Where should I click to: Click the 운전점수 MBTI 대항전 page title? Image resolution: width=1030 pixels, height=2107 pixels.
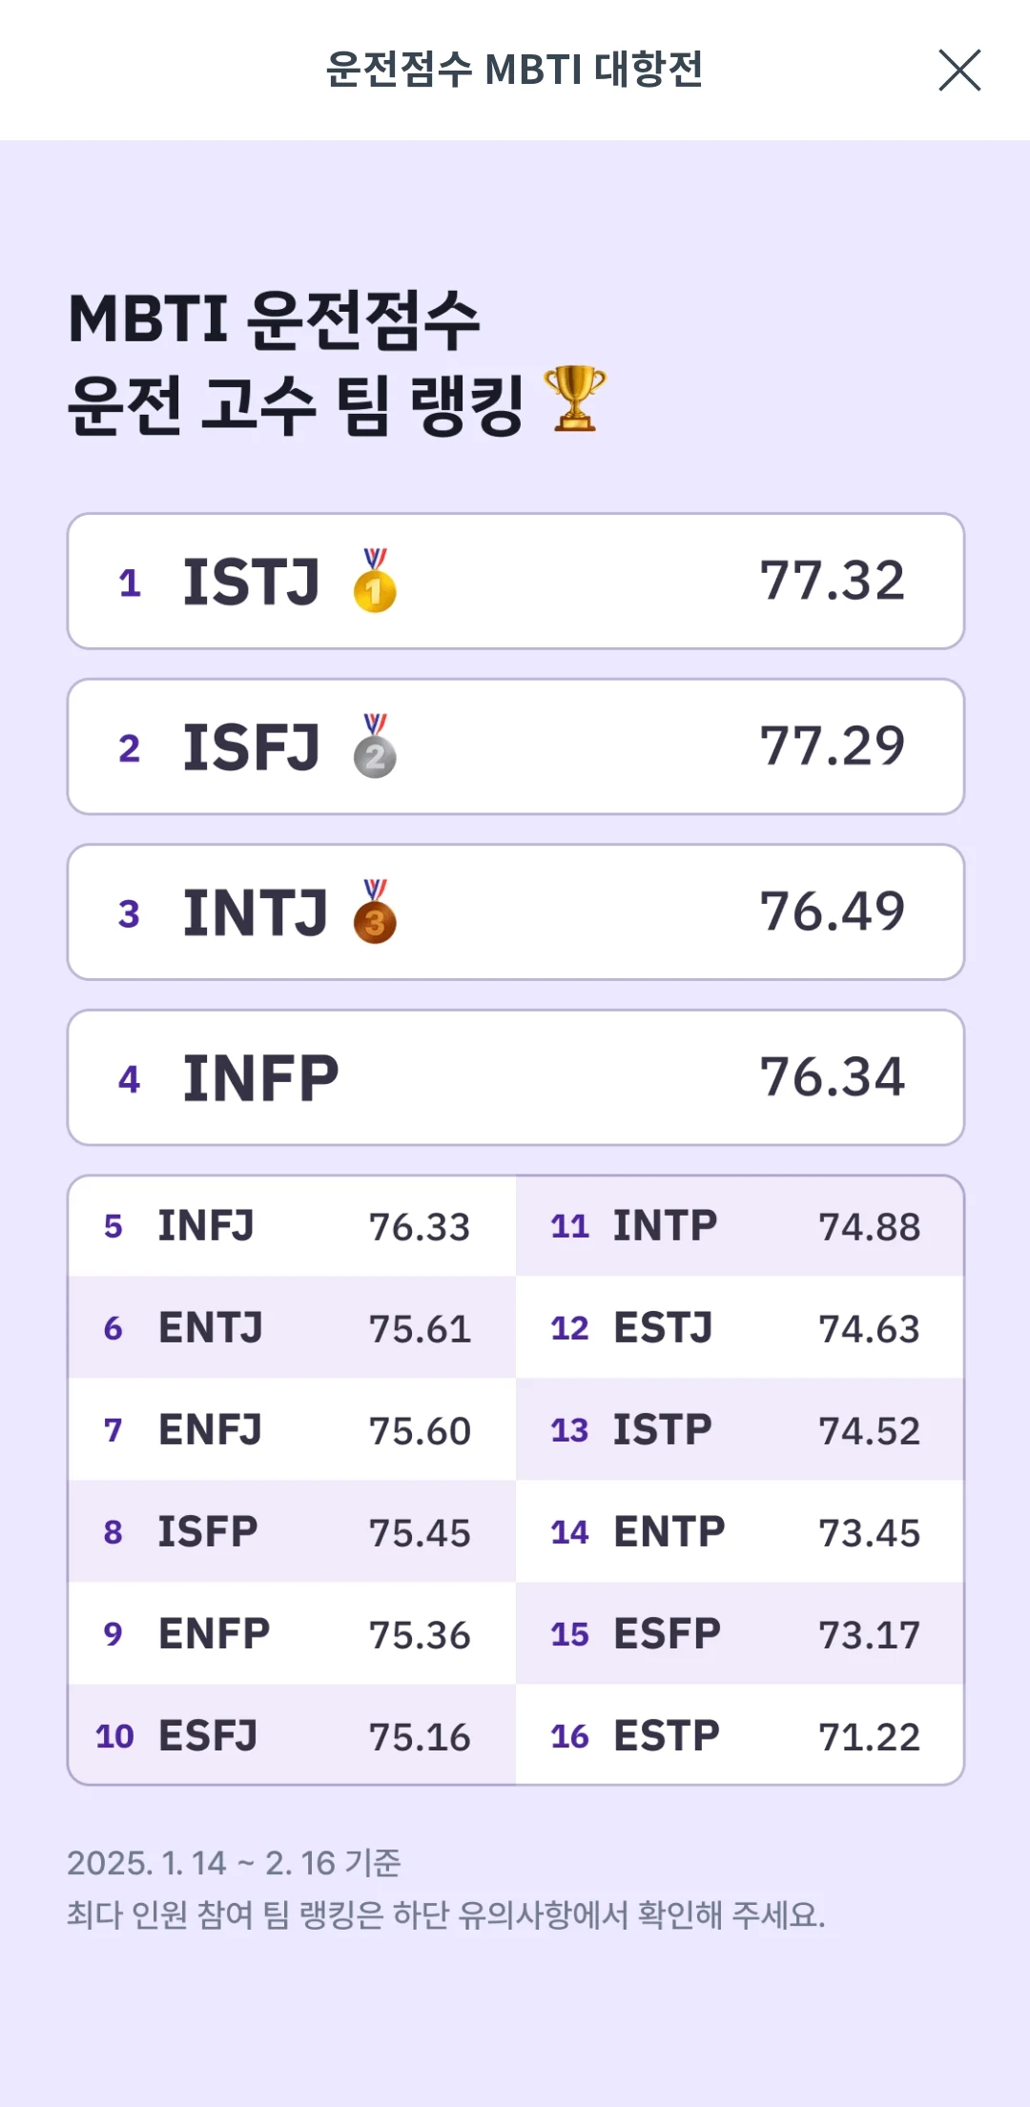(515, 70)
